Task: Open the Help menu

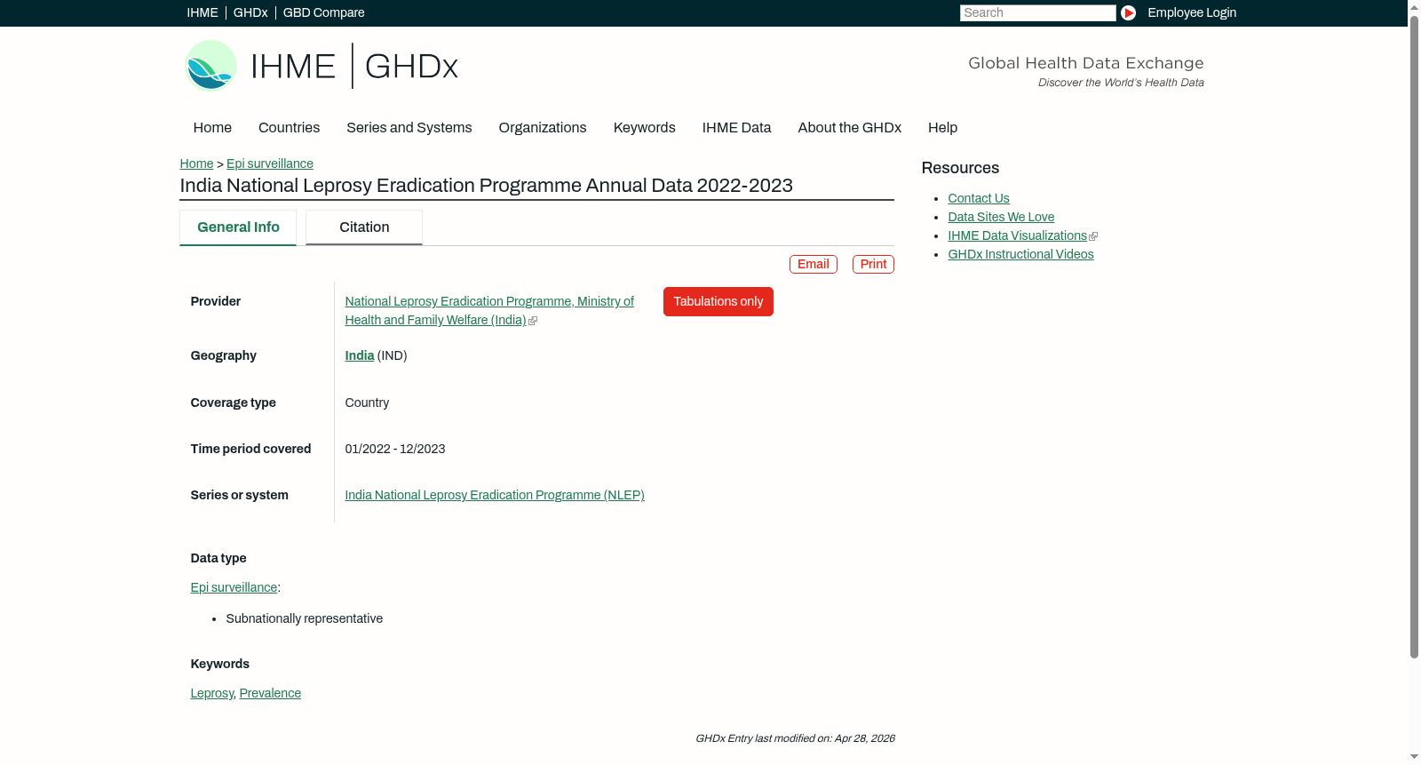Action: click(942, 128)
